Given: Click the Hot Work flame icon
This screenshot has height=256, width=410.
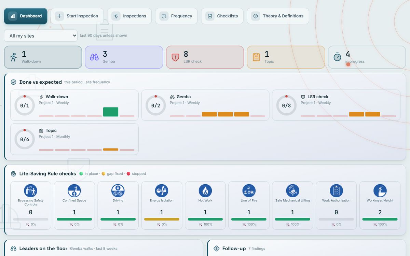Looking at the screenshot, I should [x=205, y=190].
